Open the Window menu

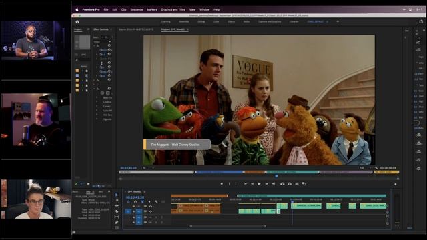point(205,9)
